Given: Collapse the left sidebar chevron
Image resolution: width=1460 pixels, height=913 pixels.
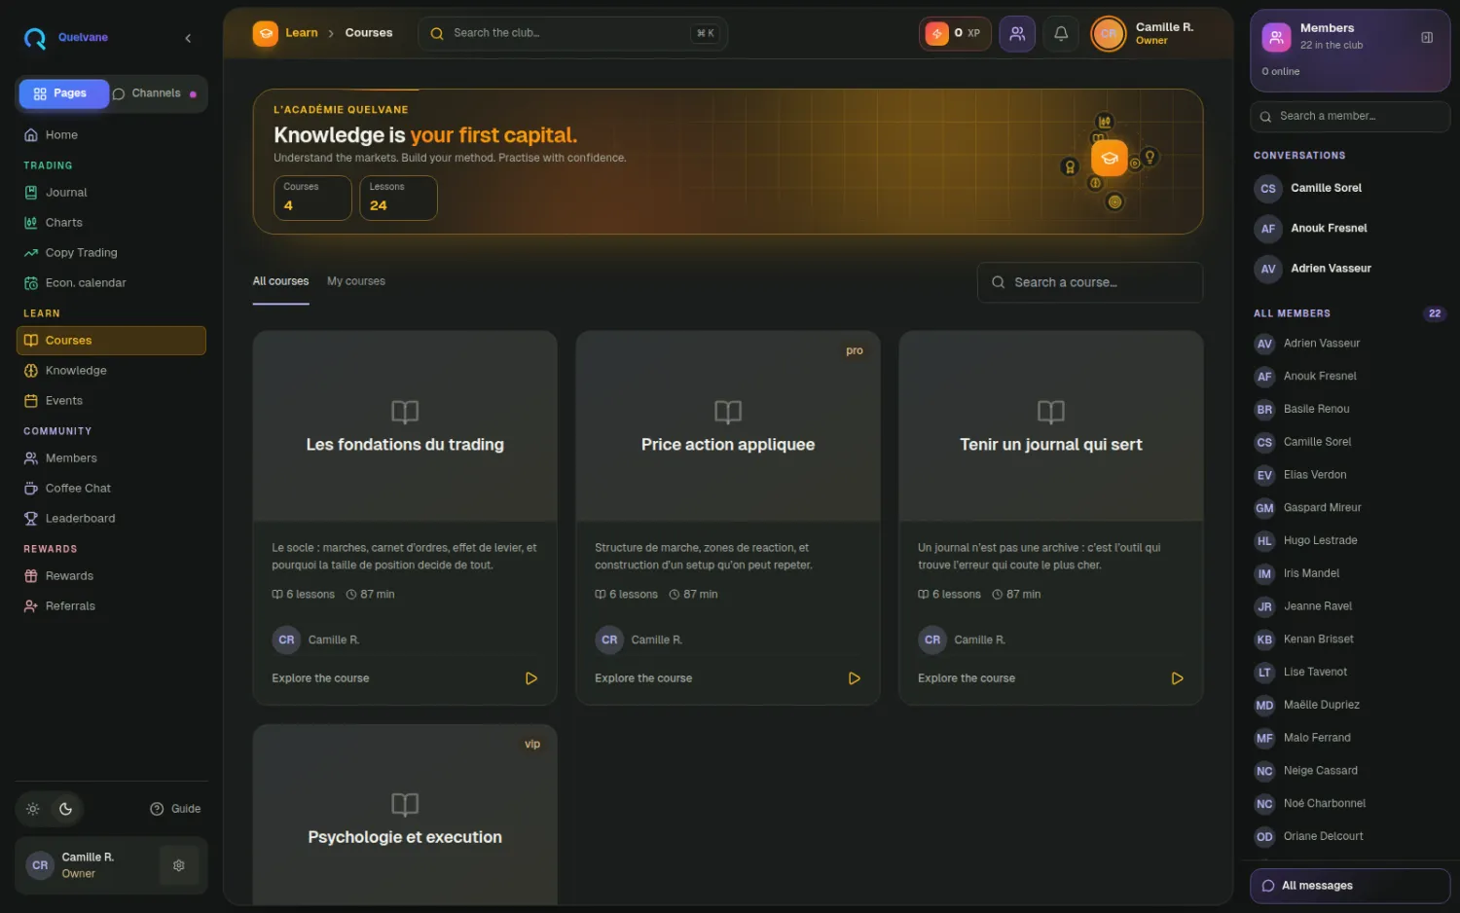Looking at the screenshot, I should (188, 38).
